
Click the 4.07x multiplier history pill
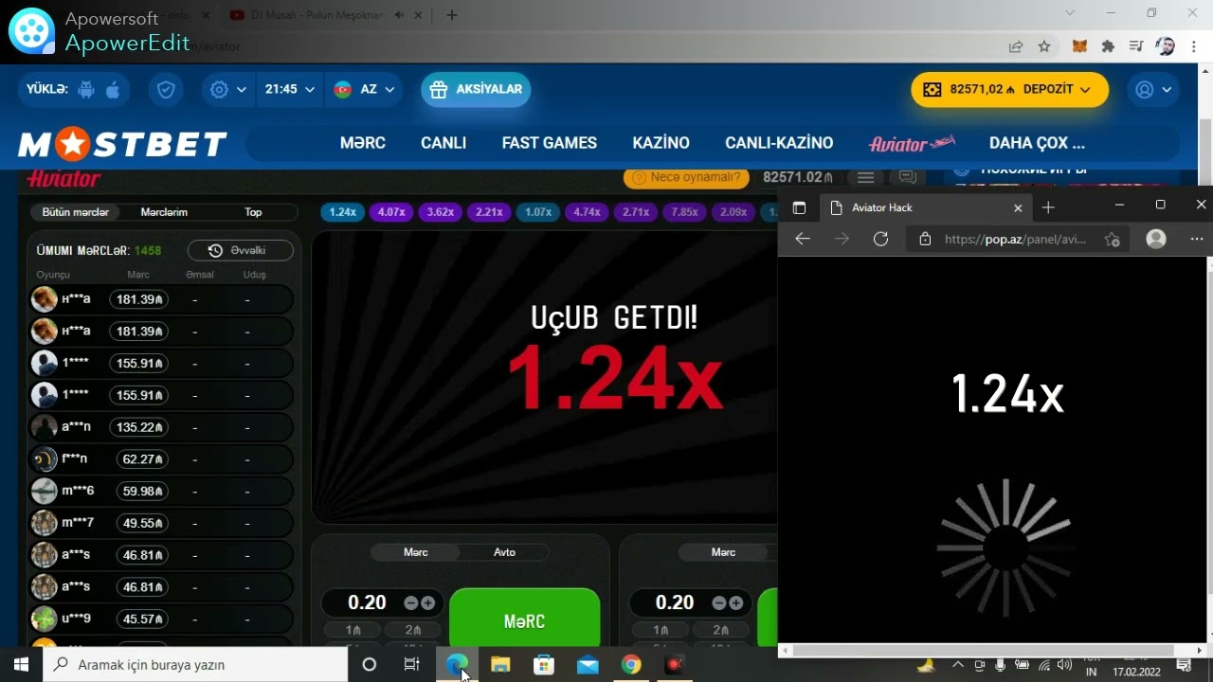pyautogui.click(x=391, y=212)
